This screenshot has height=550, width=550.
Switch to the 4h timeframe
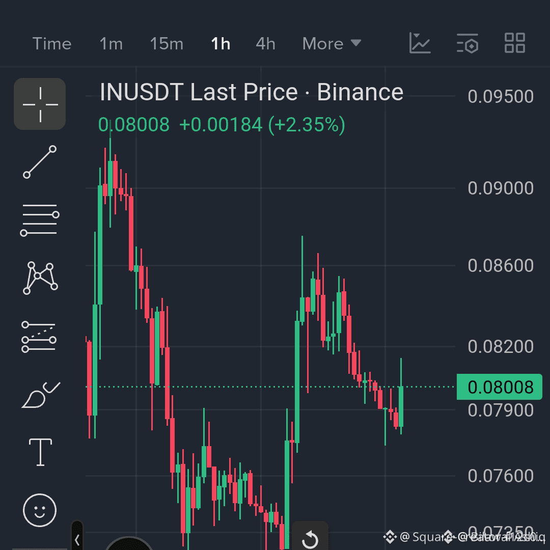[x=265, y=44]
